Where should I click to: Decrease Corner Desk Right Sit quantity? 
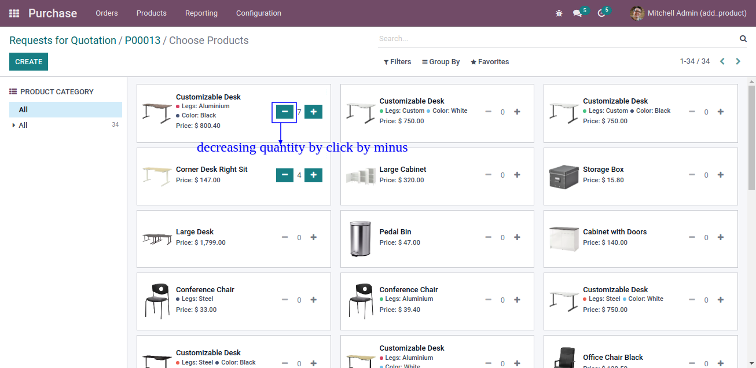[x=285, y=175]
